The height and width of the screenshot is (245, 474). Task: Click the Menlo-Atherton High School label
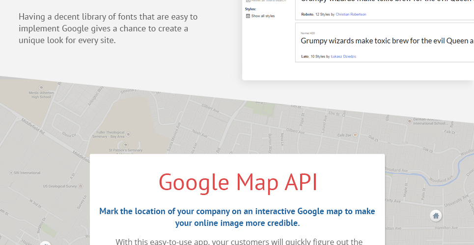[41, 95]
